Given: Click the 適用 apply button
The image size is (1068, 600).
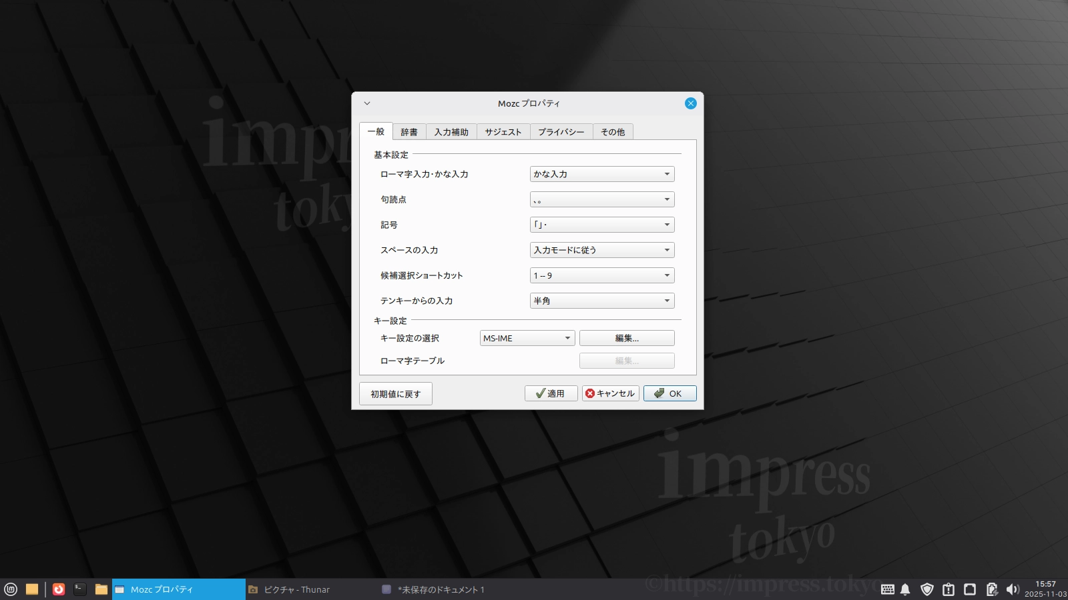Looking at the screenshot, I should click(x=551, y=393).
